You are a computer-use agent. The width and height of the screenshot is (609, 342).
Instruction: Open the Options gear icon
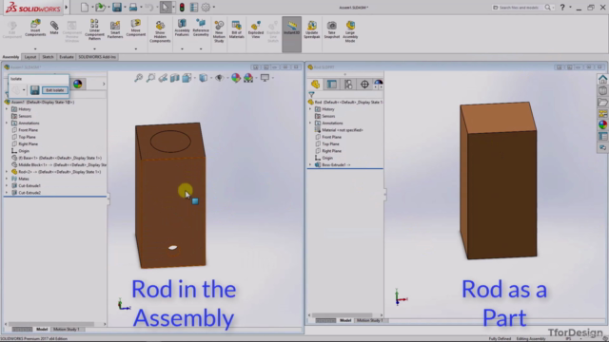click(206, 7)
